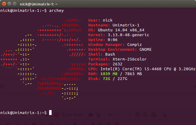Screen dimensions: 196x125
Task: Click the block cursor at the bottom prompt
Action: (50, 113)
